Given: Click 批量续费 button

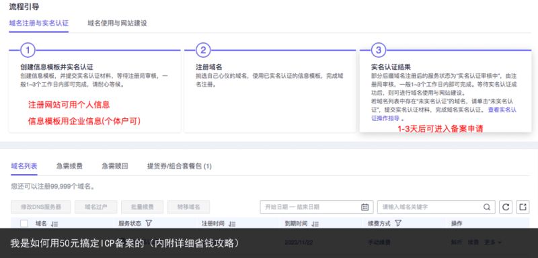Looking at the screenshot, I should click(x=143, y=207).
